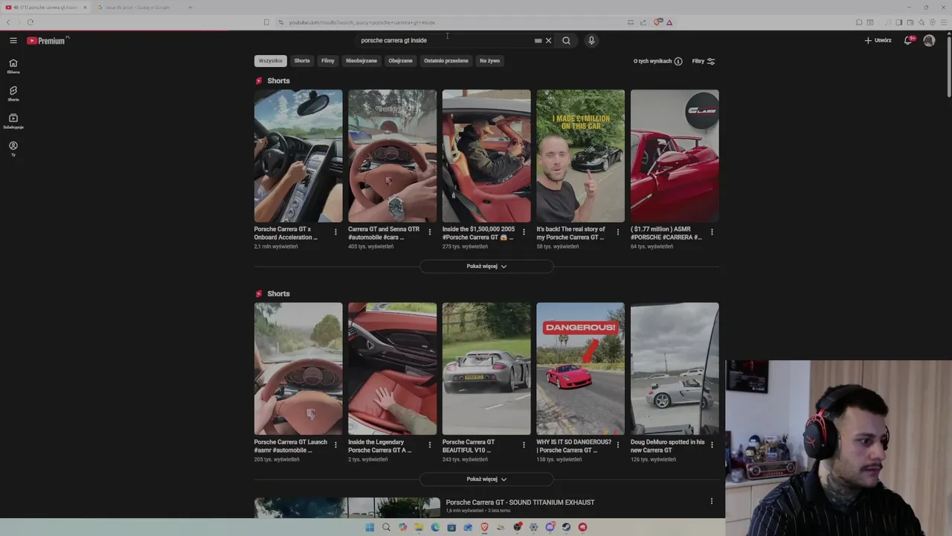952x536 pixels.
Task: Click the Brave Shields lion icon
Action: (x=657, y=22)
